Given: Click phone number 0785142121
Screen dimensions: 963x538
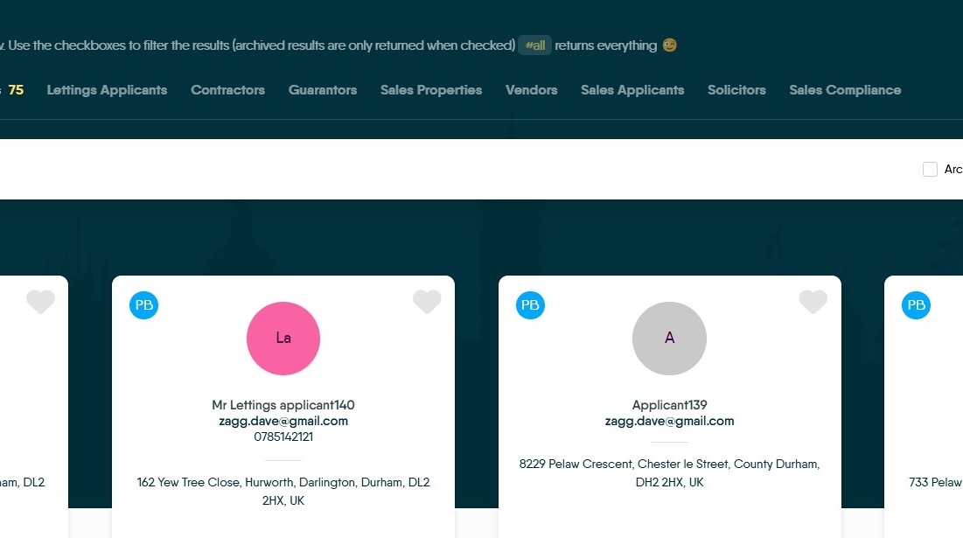Looking at the screenshot, I should coord(283,437).
